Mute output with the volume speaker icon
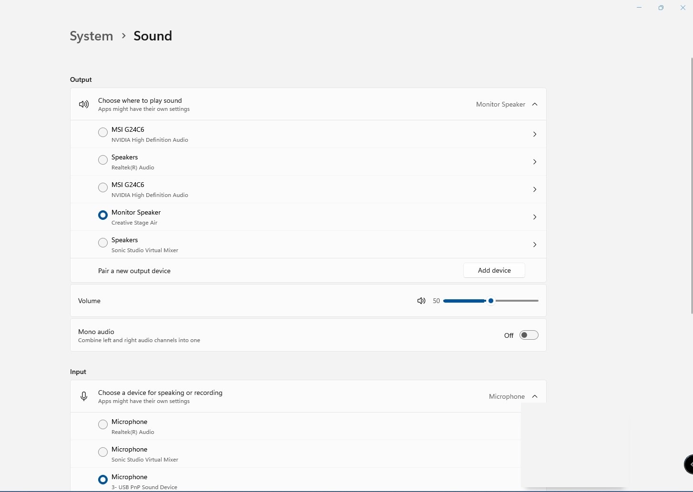The width and height of the screenshot is (693, 492). [421, 301]
